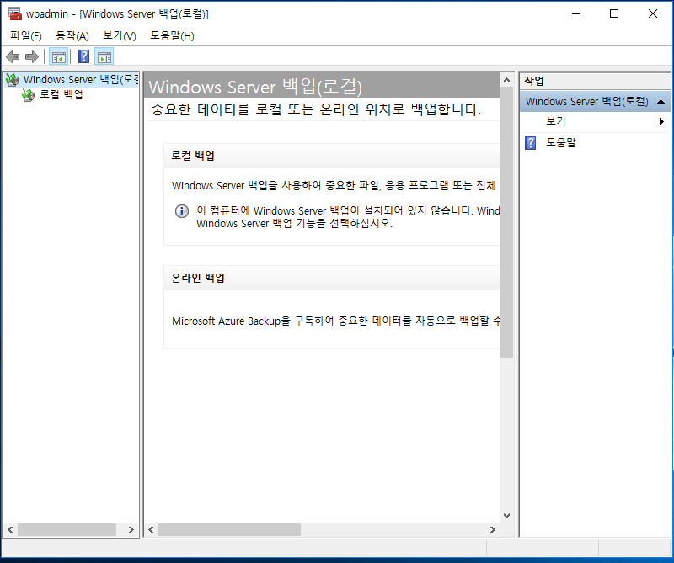The height and width of the screenshot is (563, 674).
Task: Click the Back arrow toolbar icon
Action: tap(13, 56)
